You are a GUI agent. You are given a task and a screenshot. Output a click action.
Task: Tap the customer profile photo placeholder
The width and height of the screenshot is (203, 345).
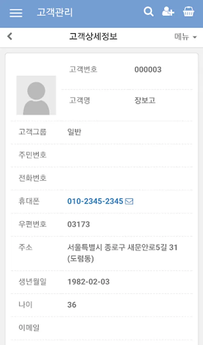click(x=36, y=95)
